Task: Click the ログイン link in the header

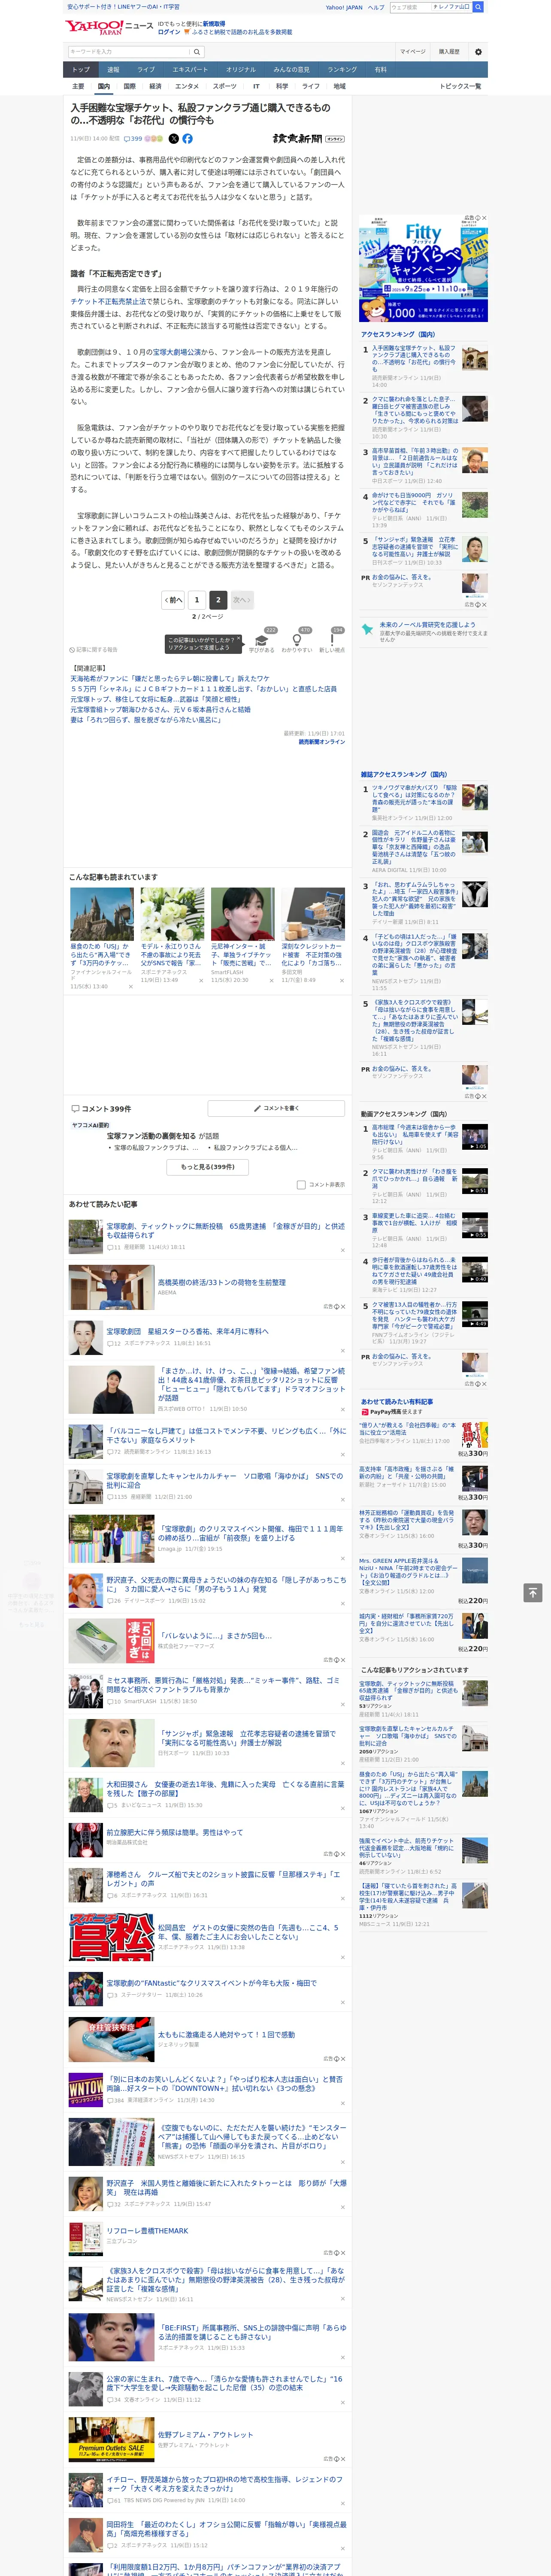Action: coord(169,32)
